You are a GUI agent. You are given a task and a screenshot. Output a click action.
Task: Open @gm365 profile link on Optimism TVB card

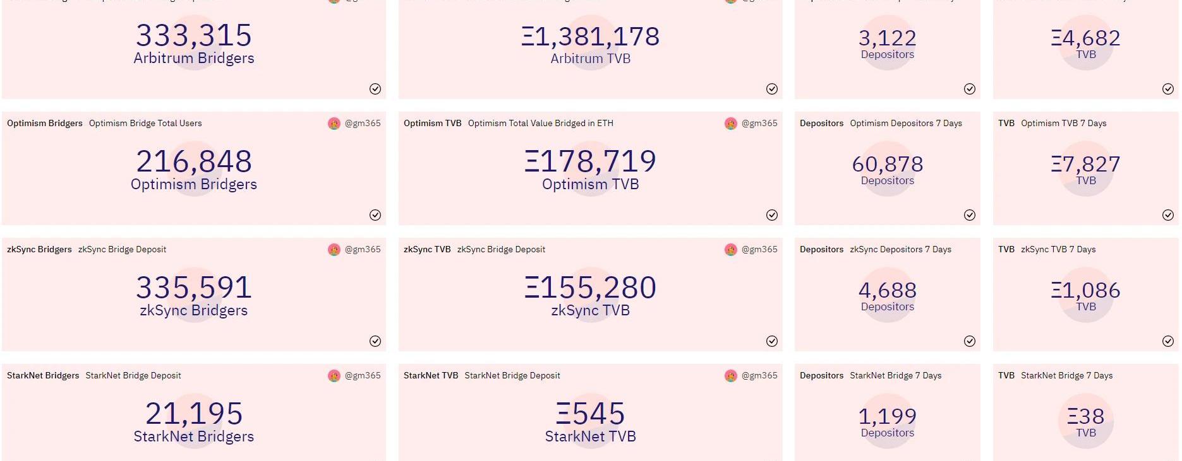coord(759,124)
